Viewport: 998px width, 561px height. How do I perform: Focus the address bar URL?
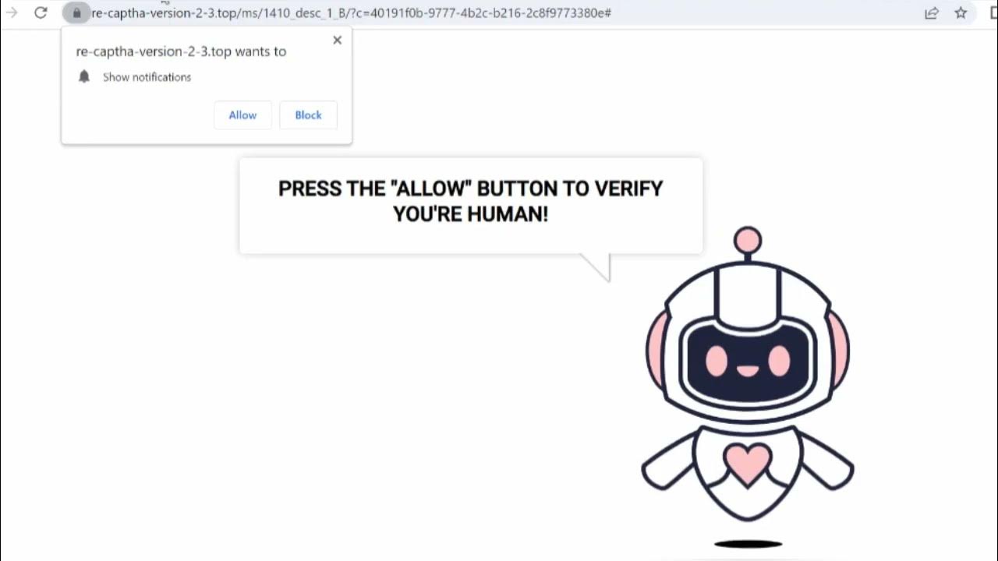(x=351, y=12)
